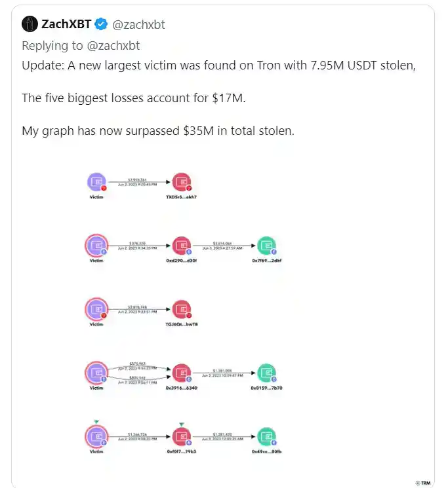Click ZachXBT's profile avatar

point(29,25)
